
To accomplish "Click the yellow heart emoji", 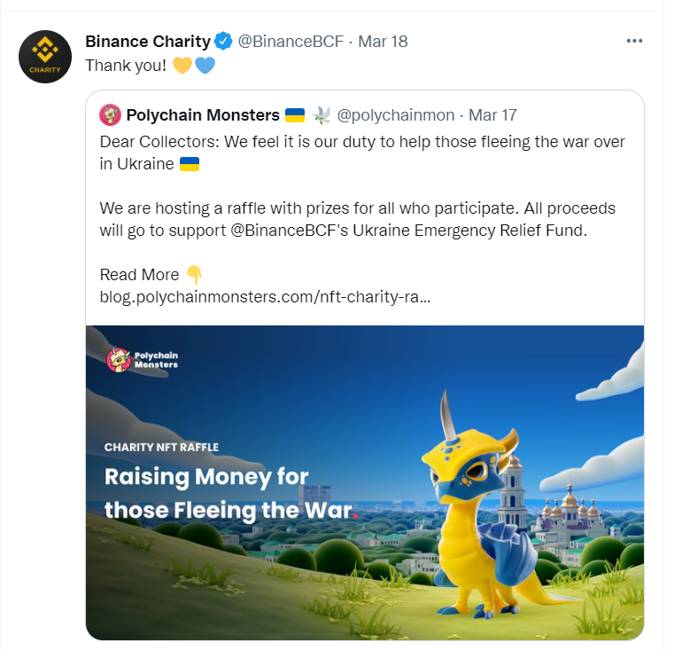I will coord(182,66).
